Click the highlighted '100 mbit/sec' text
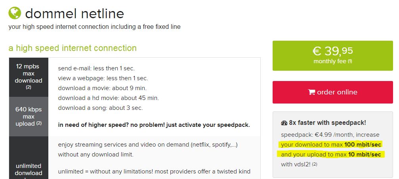 pos(363,145)
